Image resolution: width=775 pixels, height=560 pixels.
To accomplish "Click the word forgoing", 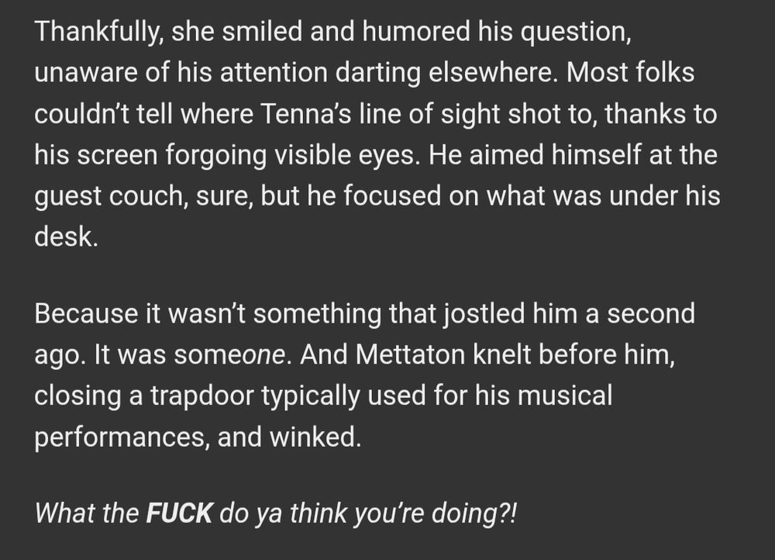I will (216, 156).
